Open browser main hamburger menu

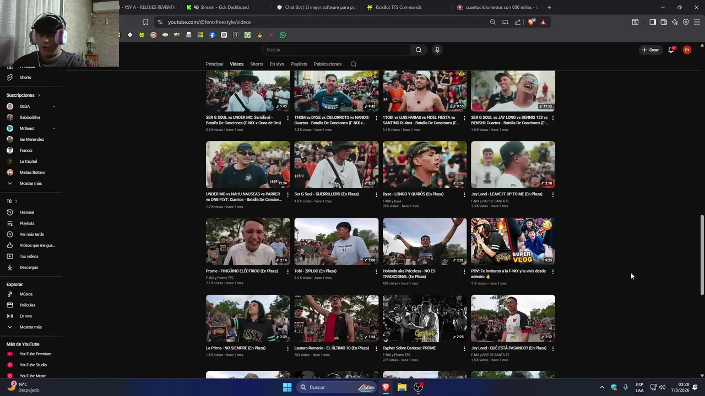tap(697, 22)
